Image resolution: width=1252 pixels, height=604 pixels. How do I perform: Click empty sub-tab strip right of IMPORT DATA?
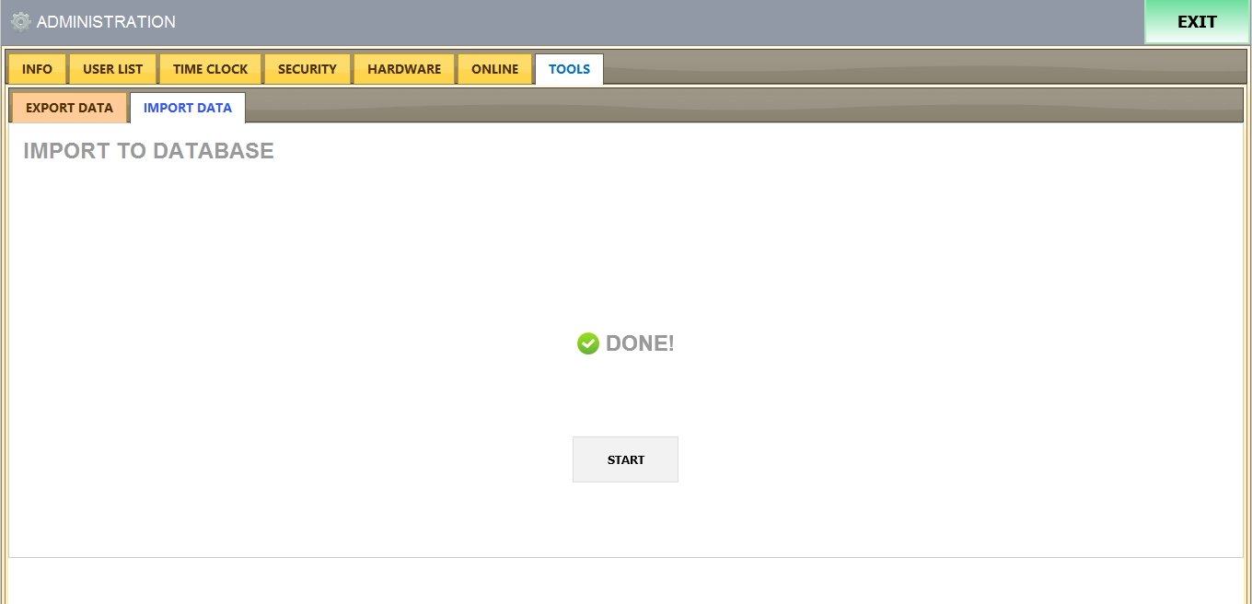click(736, 106)
